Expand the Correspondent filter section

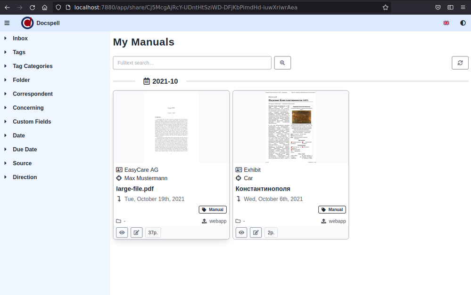pyautogui.click(x=33, y=94)
